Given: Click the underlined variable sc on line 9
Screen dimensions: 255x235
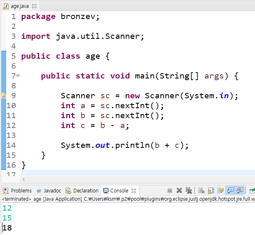Looking at the screenshot, I should coord(105,96).
